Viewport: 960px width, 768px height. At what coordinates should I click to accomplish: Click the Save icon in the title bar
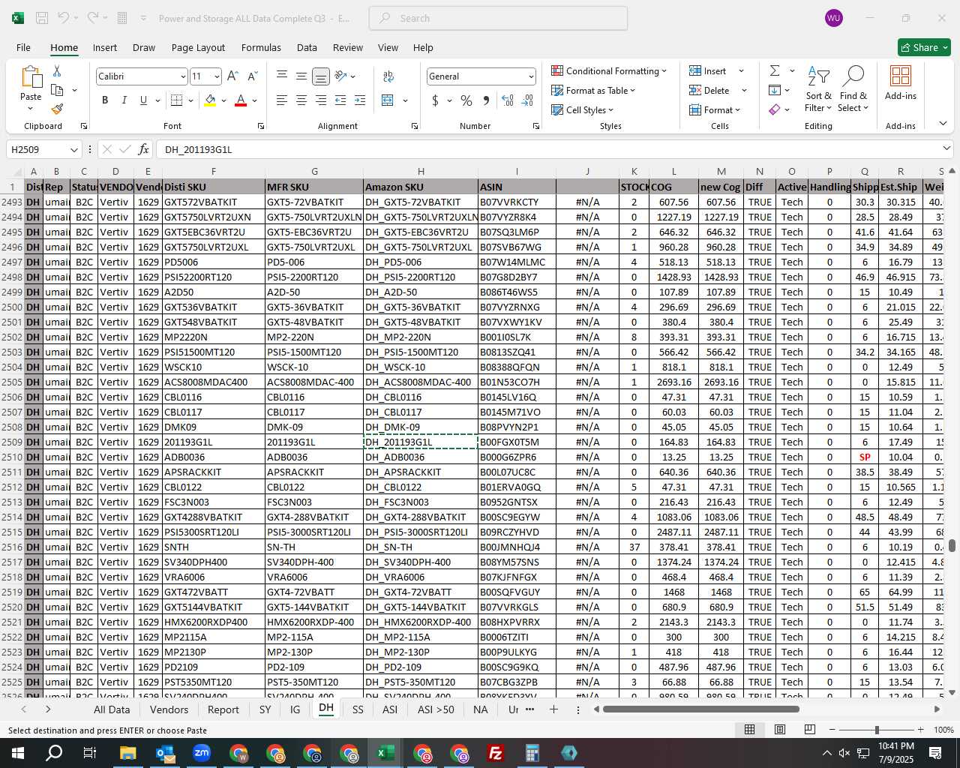[x=42, y=18]
